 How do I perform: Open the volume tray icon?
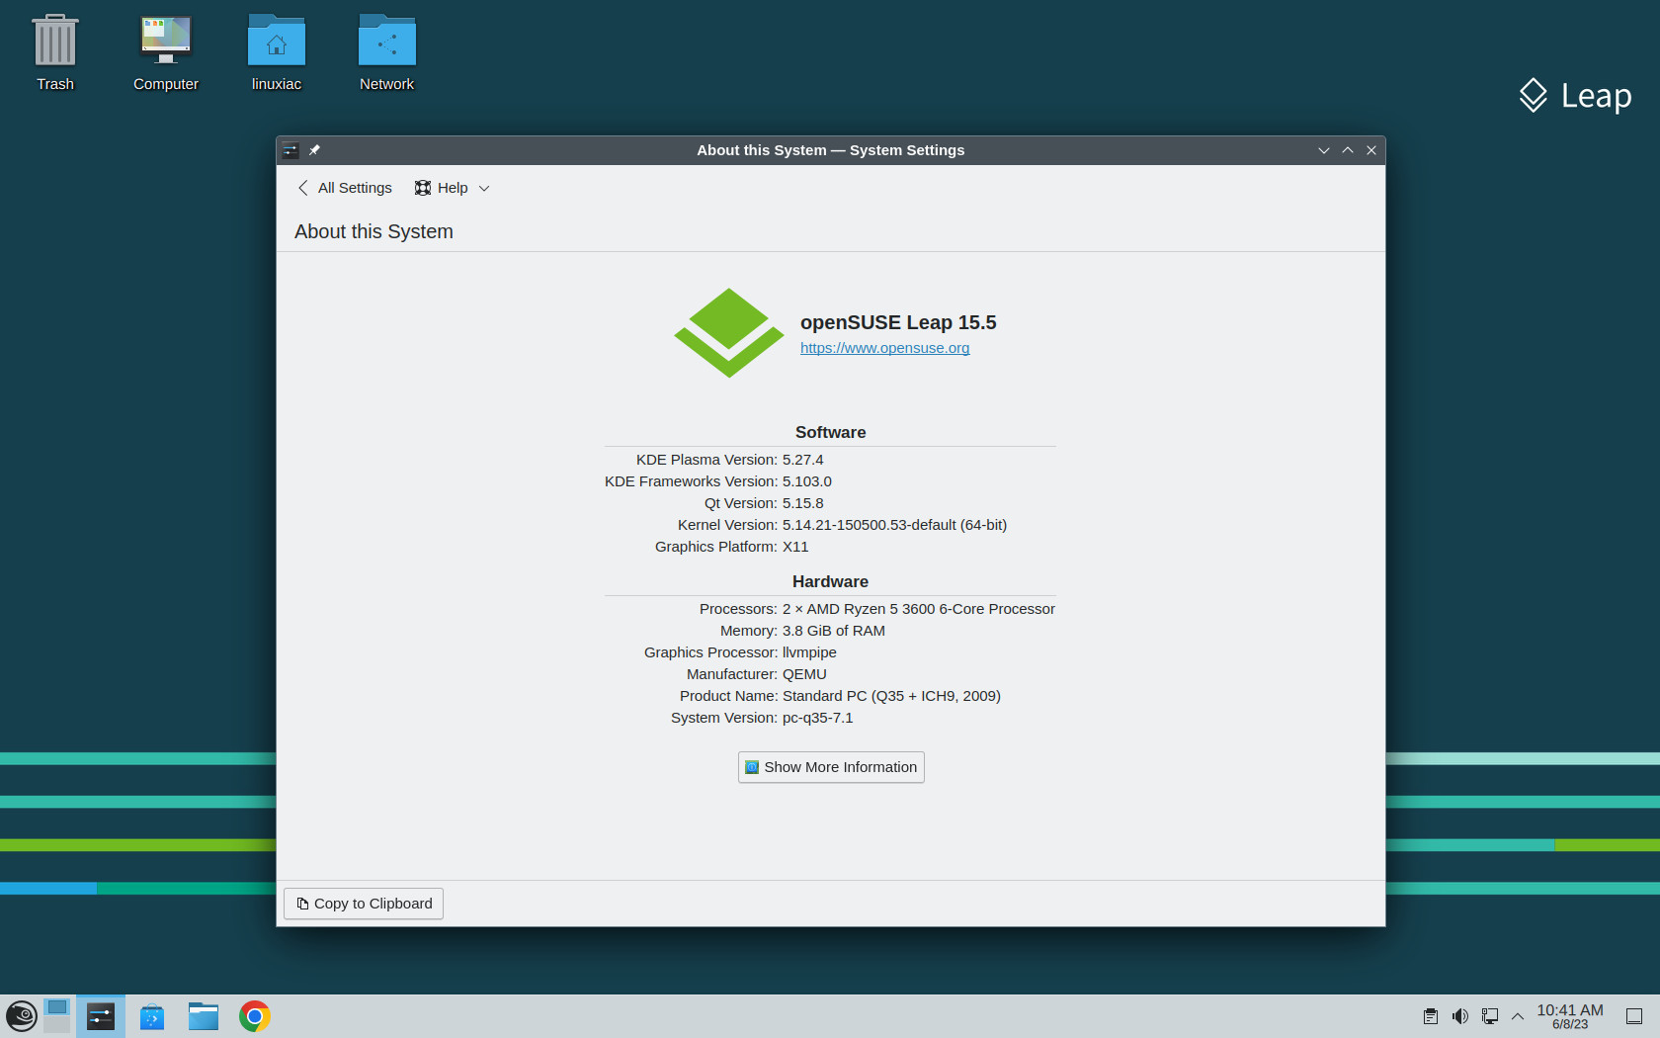click(x=1460, y=1016)
